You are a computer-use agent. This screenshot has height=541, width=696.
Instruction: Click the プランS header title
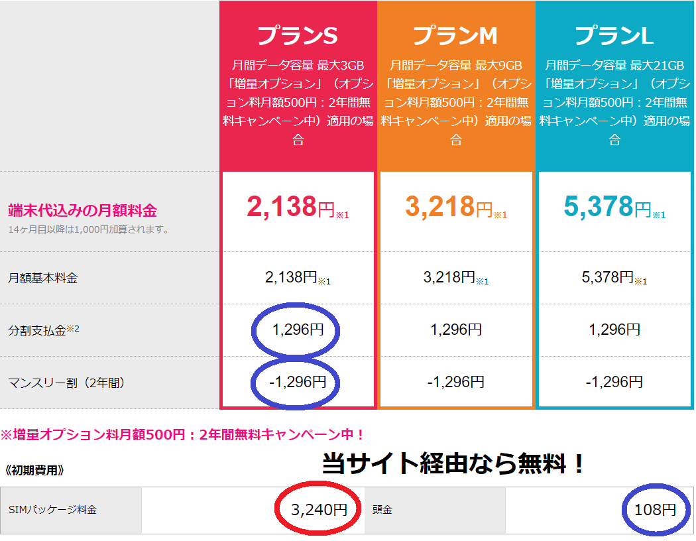click(298, 36)
